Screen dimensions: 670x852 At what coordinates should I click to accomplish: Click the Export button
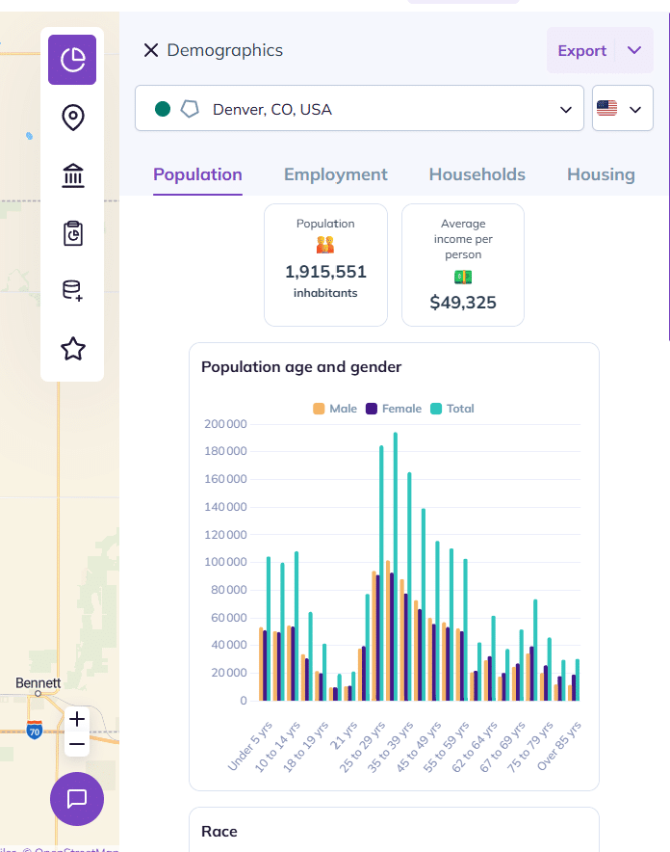(581, 50)
